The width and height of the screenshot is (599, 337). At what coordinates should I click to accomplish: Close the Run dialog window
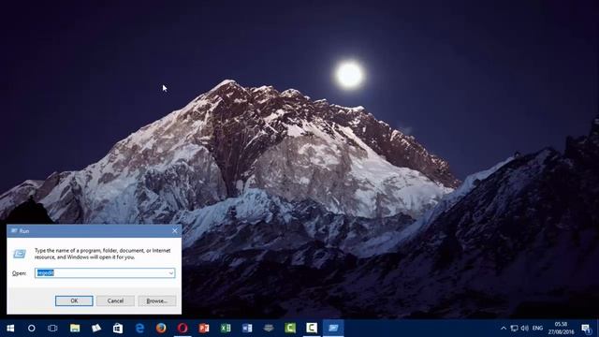(x=175, y=231)
